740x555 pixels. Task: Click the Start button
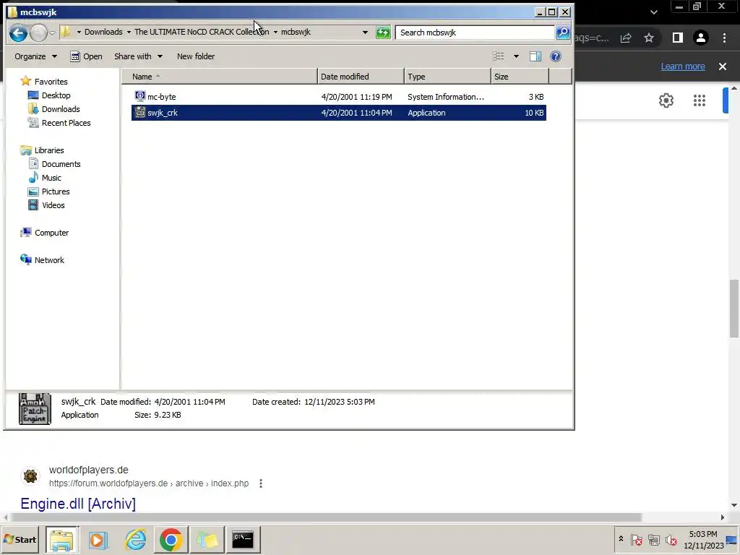pyautogui.click(x=20, y=539)
